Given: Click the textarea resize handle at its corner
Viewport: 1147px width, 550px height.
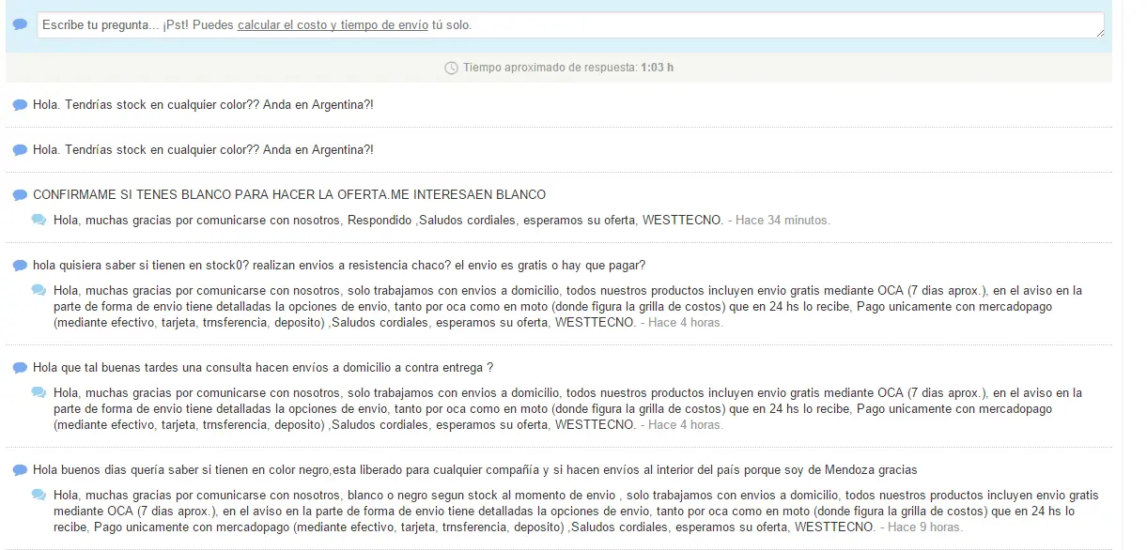Looking at the screenshot, I should tap(1101, 36).
